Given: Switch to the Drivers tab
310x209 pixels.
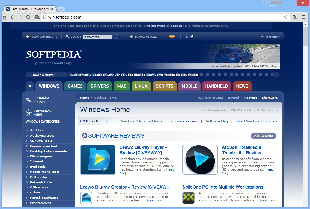Looking at the screenshot, I should click(x=100, y=86).
